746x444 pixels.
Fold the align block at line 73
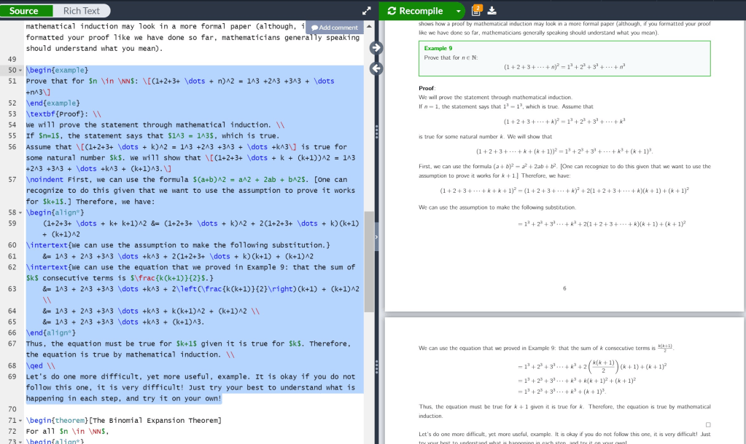click(x=20, y=441)
